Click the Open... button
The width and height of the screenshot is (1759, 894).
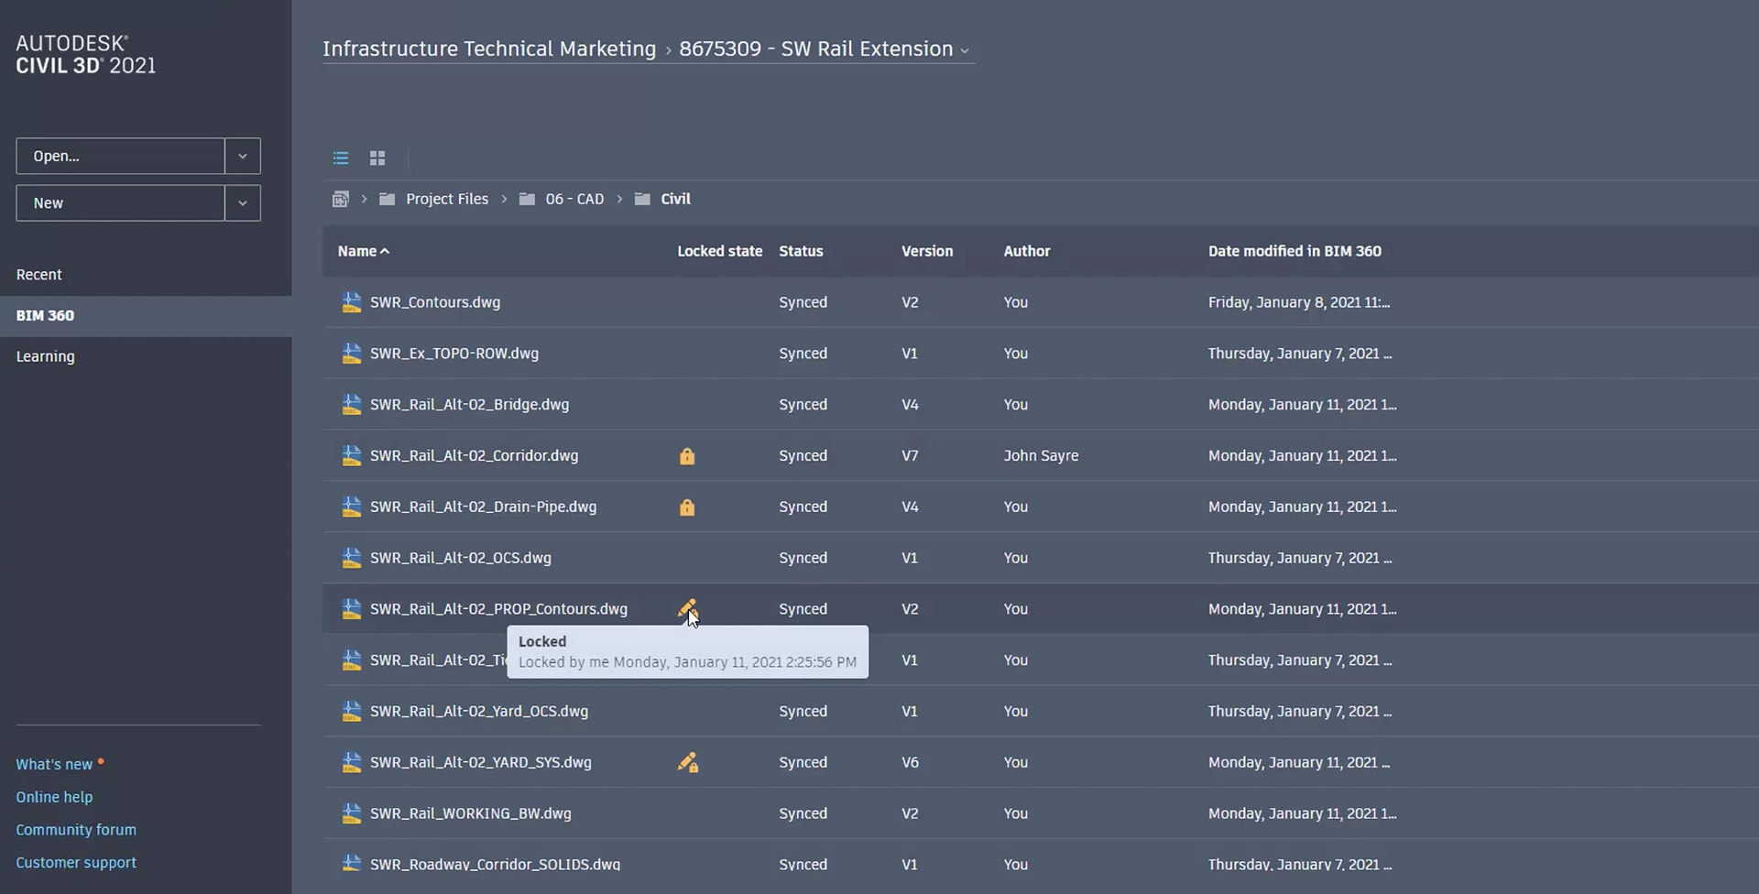(120, 157)
